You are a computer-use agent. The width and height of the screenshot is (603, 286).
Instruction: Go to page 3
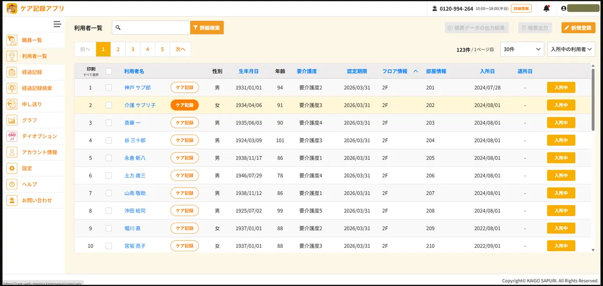pyautogui.click(x=133, y=49)
